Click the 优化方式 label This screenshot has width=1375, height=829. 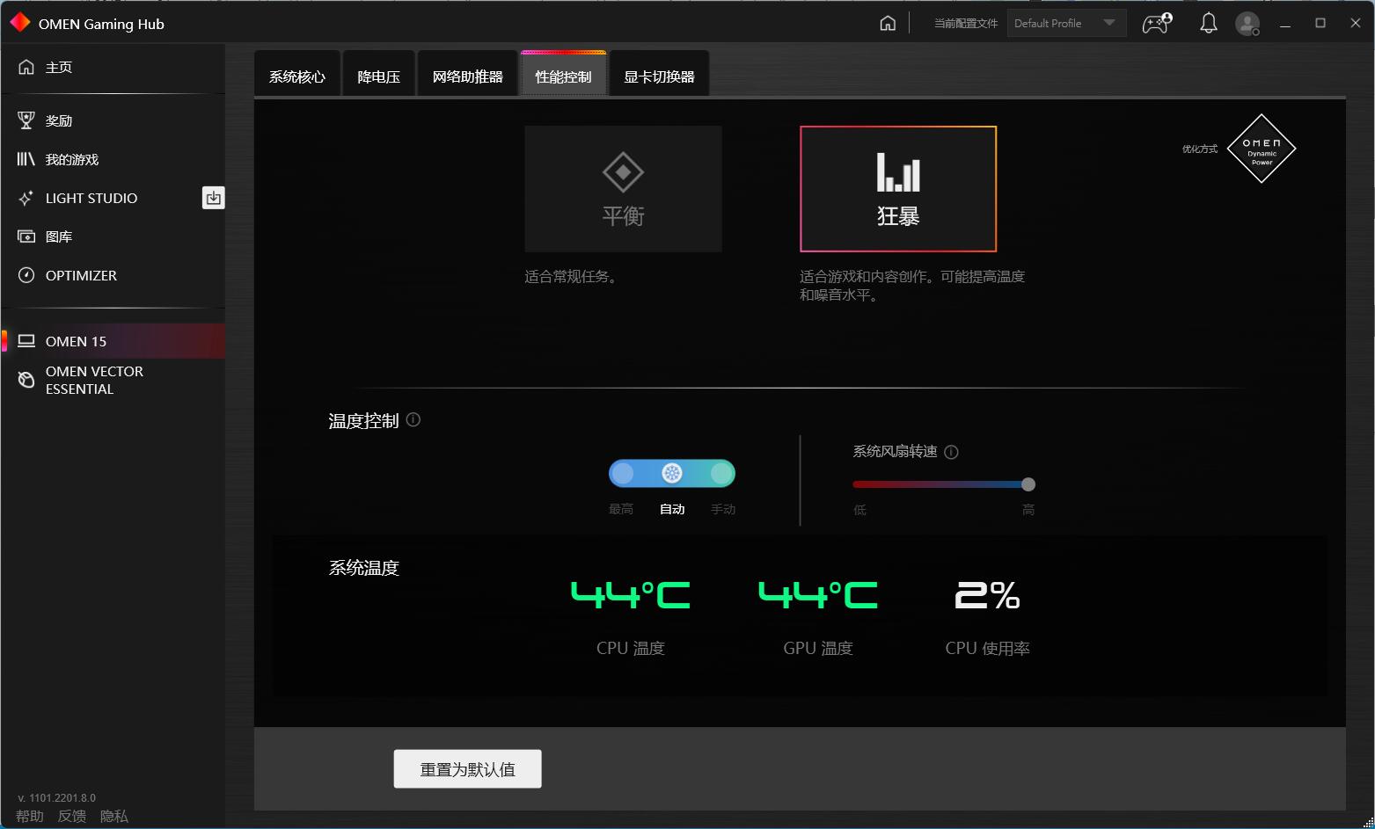point(1200,149)
